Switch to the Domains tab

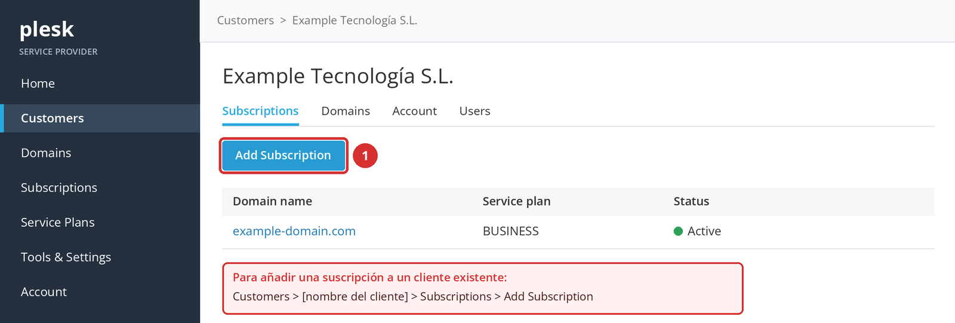[346, 111]
